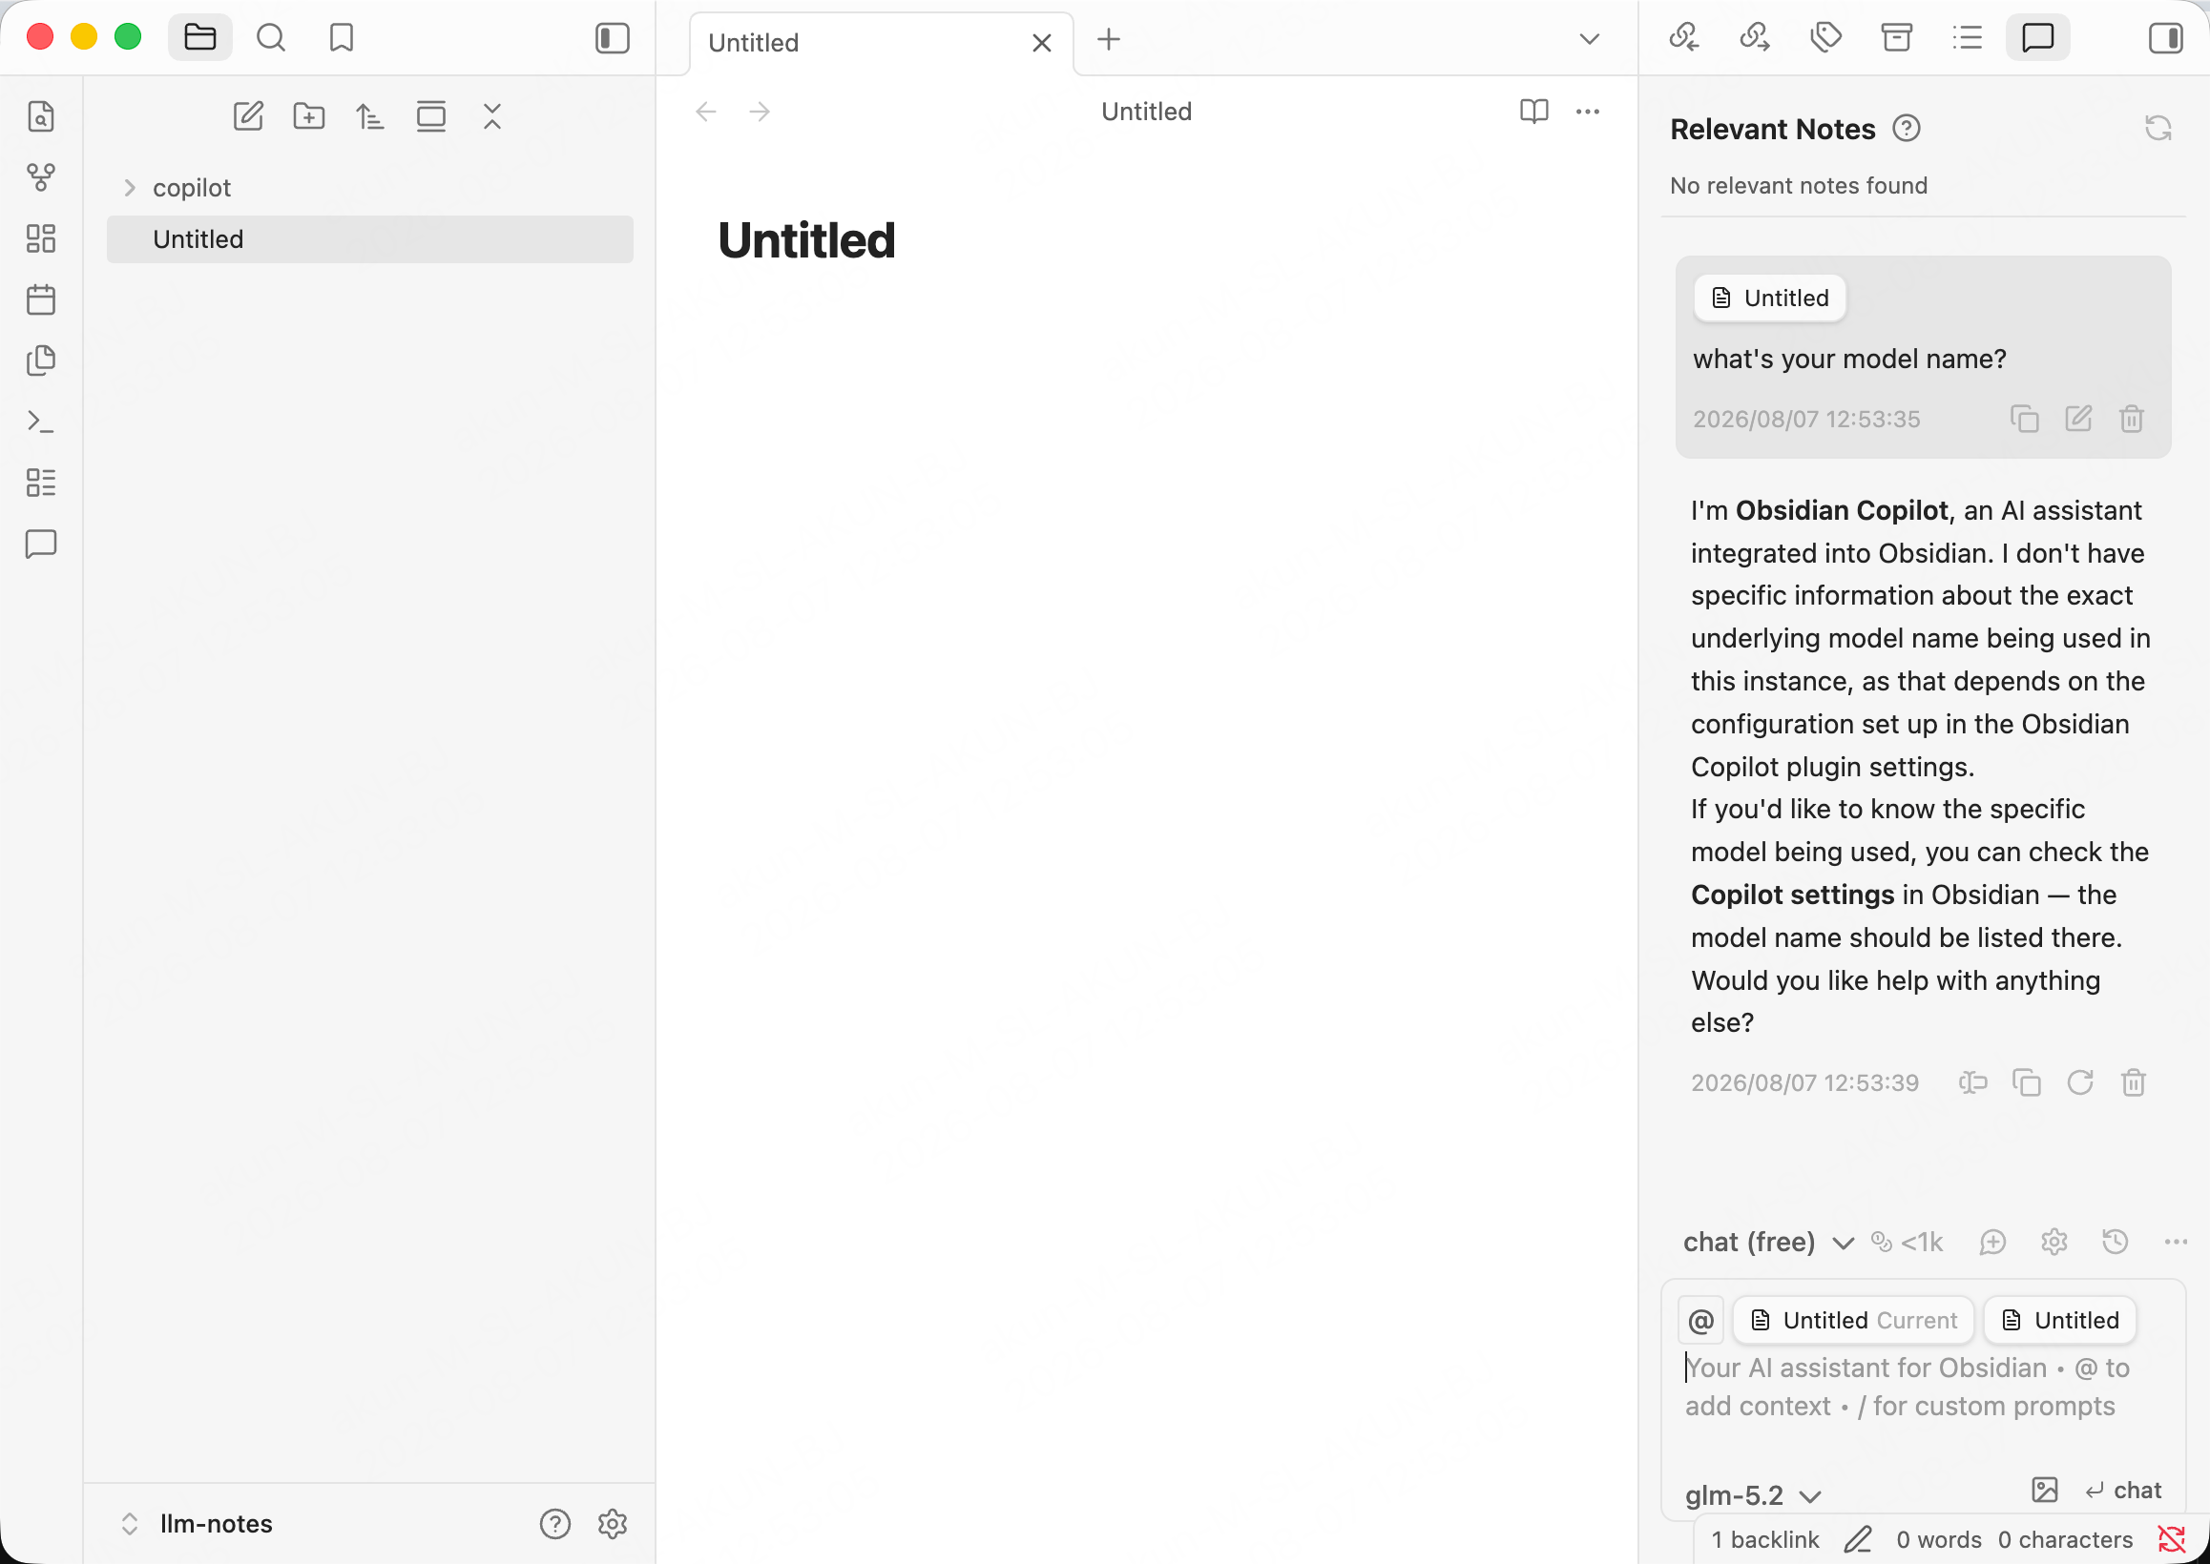Viewport: 2210px width, 1564px height.
Task: Show the all properties panel tab
Action: [x=1897, y=38]
